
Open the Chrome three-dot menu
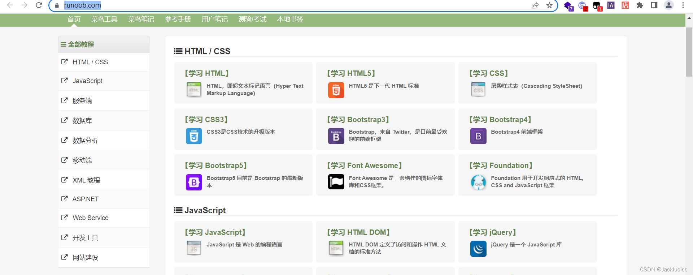683,5
